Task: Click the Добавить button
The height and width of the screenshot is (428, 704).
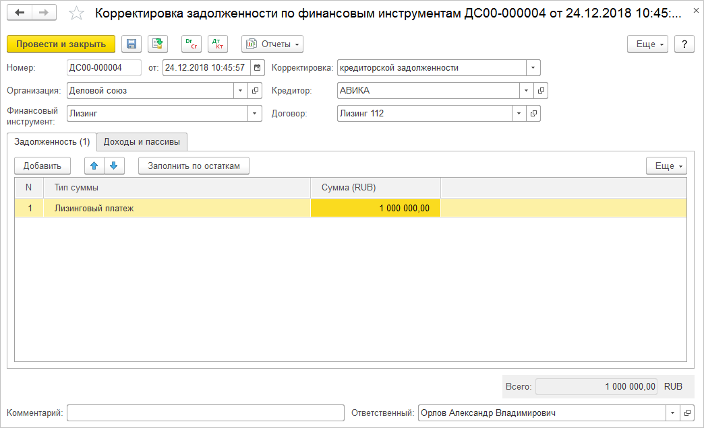Action: [42, 166]
